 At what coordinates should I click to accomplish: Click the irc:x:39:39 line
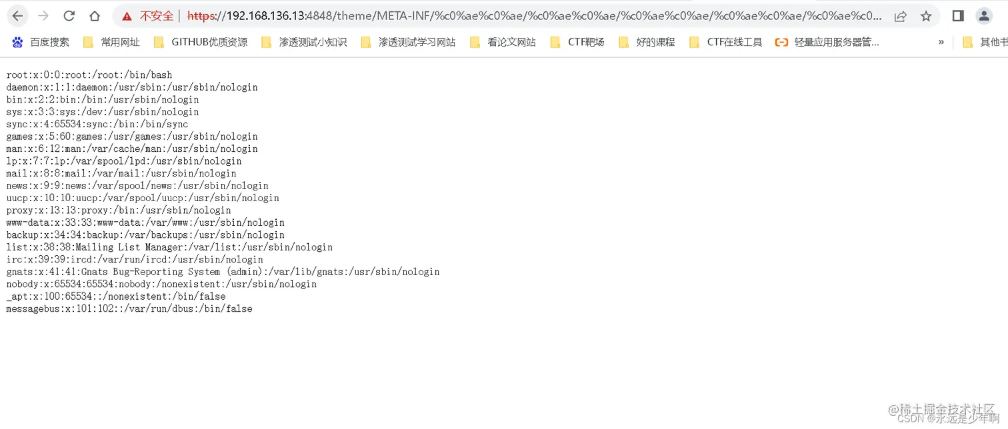[x=135, y=260]
